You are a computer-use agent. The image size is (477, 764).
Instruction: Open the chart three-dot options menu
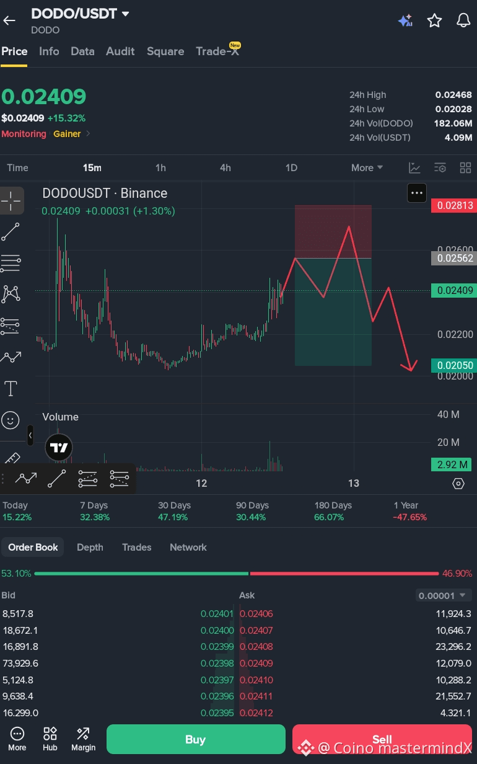coord(417,193)
